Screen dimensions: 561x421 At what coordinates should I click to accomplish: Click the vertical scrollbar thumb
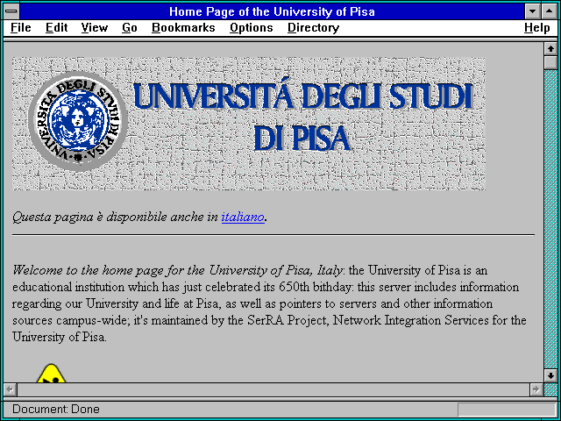[x=551, y=62]
